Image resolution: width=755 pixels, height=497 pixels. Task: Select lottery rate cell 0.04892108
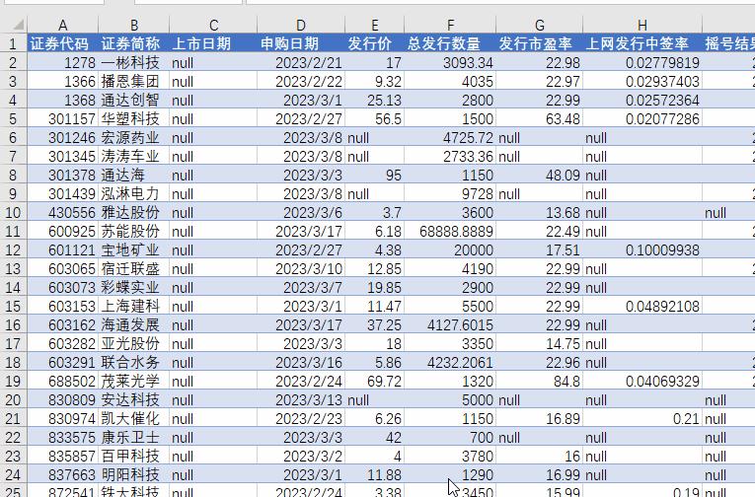point(642,307)
